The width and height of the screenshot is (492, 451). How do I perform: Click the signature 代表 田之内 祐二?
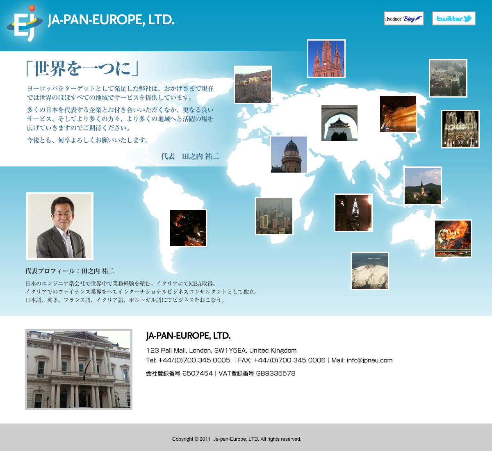190,156
